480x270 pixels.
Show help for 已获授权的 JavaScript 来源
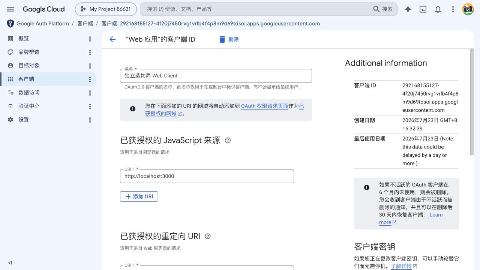[x=228, y=140]
